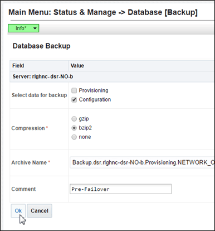
Task: Click the Server: rlghnc-dsr-NO-b row
Action: click(x=113, y=76)
